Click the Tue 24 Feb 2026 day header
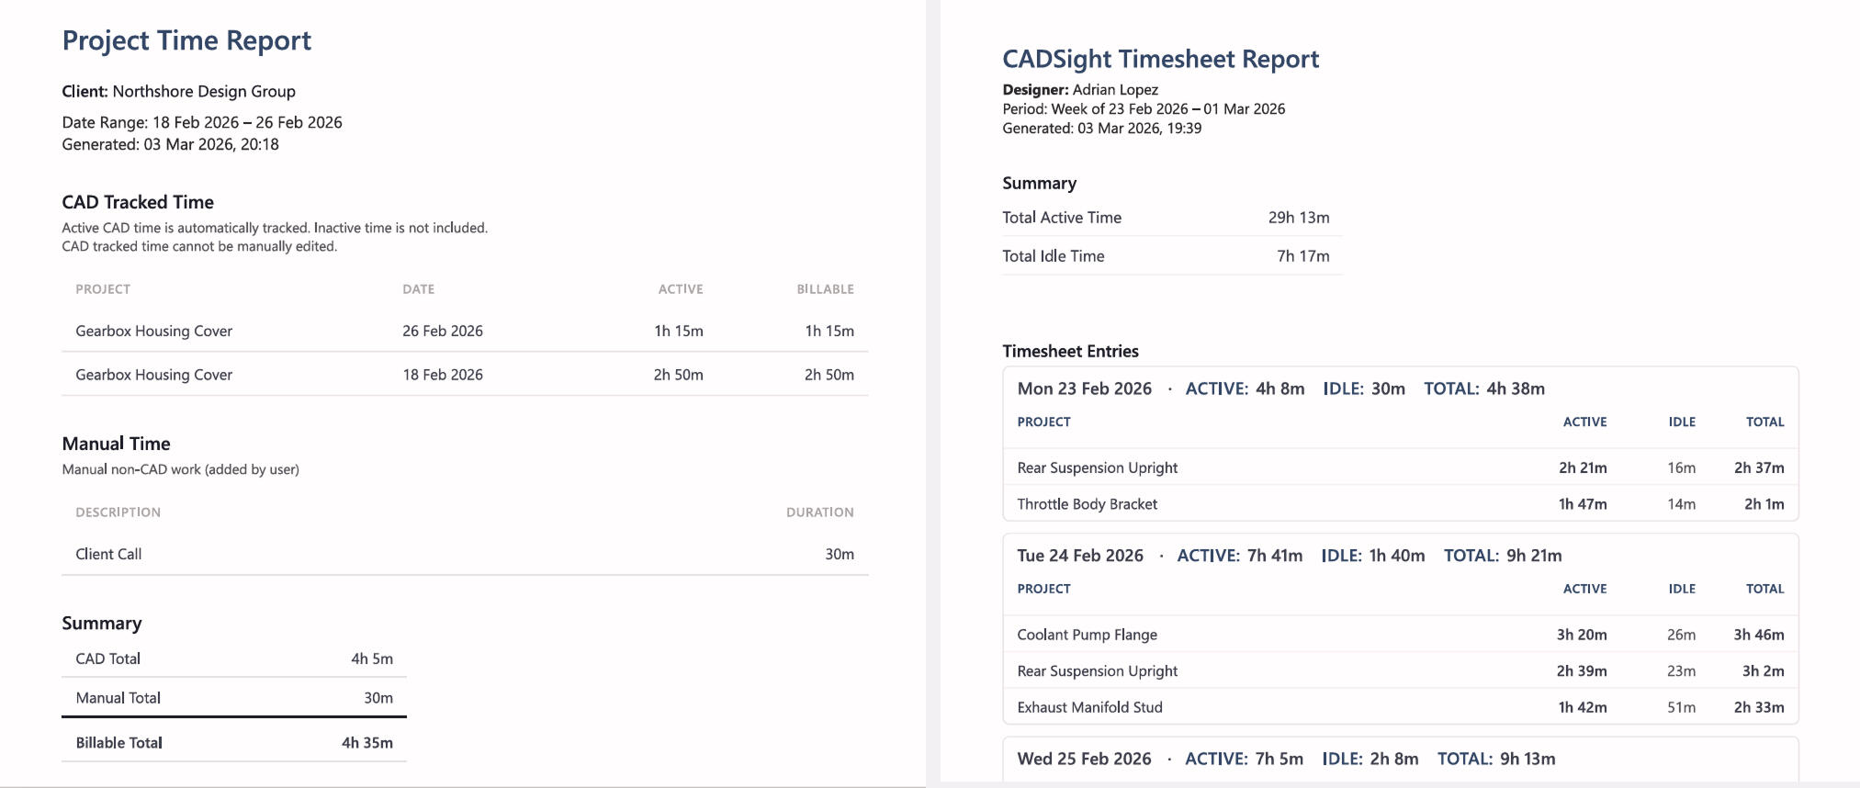Screen dimensions: 1860x788 pos(1080,556)
